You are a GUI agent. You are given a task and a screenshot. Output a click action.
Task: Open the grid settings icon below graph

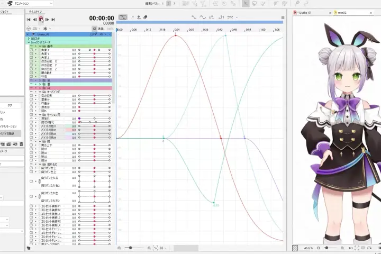point(161,248)
